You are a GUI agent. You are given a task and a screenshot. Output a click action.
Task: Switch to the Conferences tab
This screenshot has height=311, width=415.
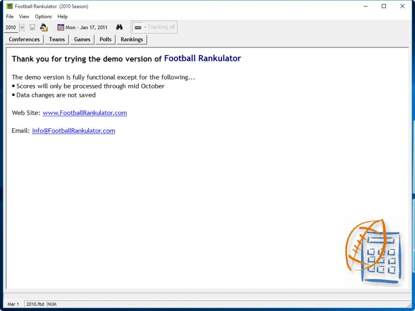click(24, 39)
